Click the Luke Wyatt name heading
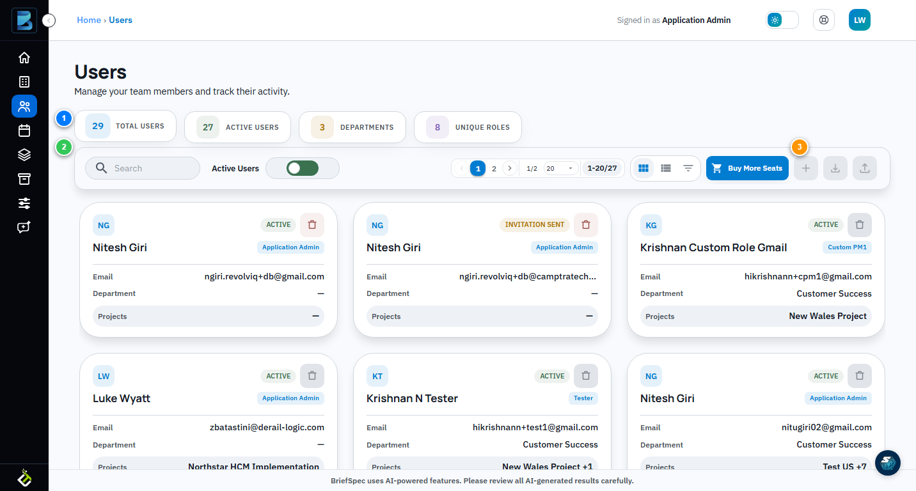Viewport: 916px width, 491px height. click(x=122, y=398)
